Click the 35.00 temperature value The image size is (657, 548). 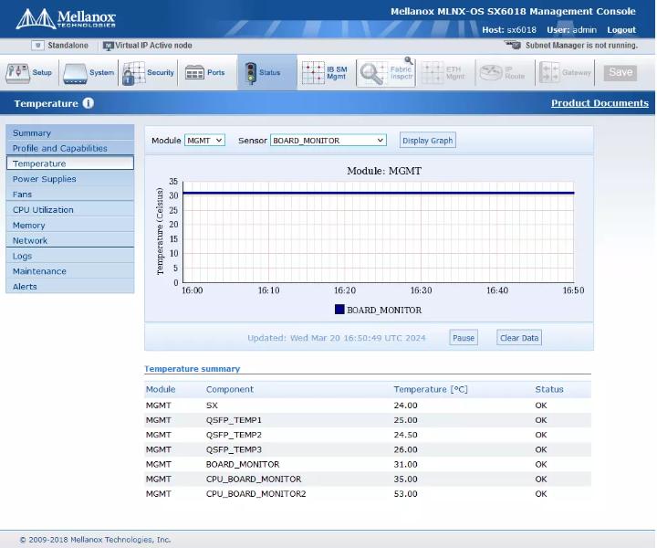(405, 479)
